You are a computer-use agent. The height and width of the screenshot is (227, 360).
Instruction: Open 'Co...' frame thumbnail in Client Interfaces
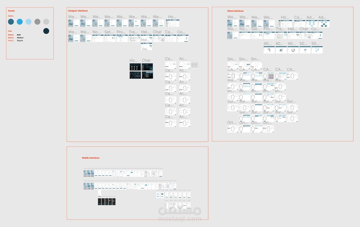coord(317,35)
